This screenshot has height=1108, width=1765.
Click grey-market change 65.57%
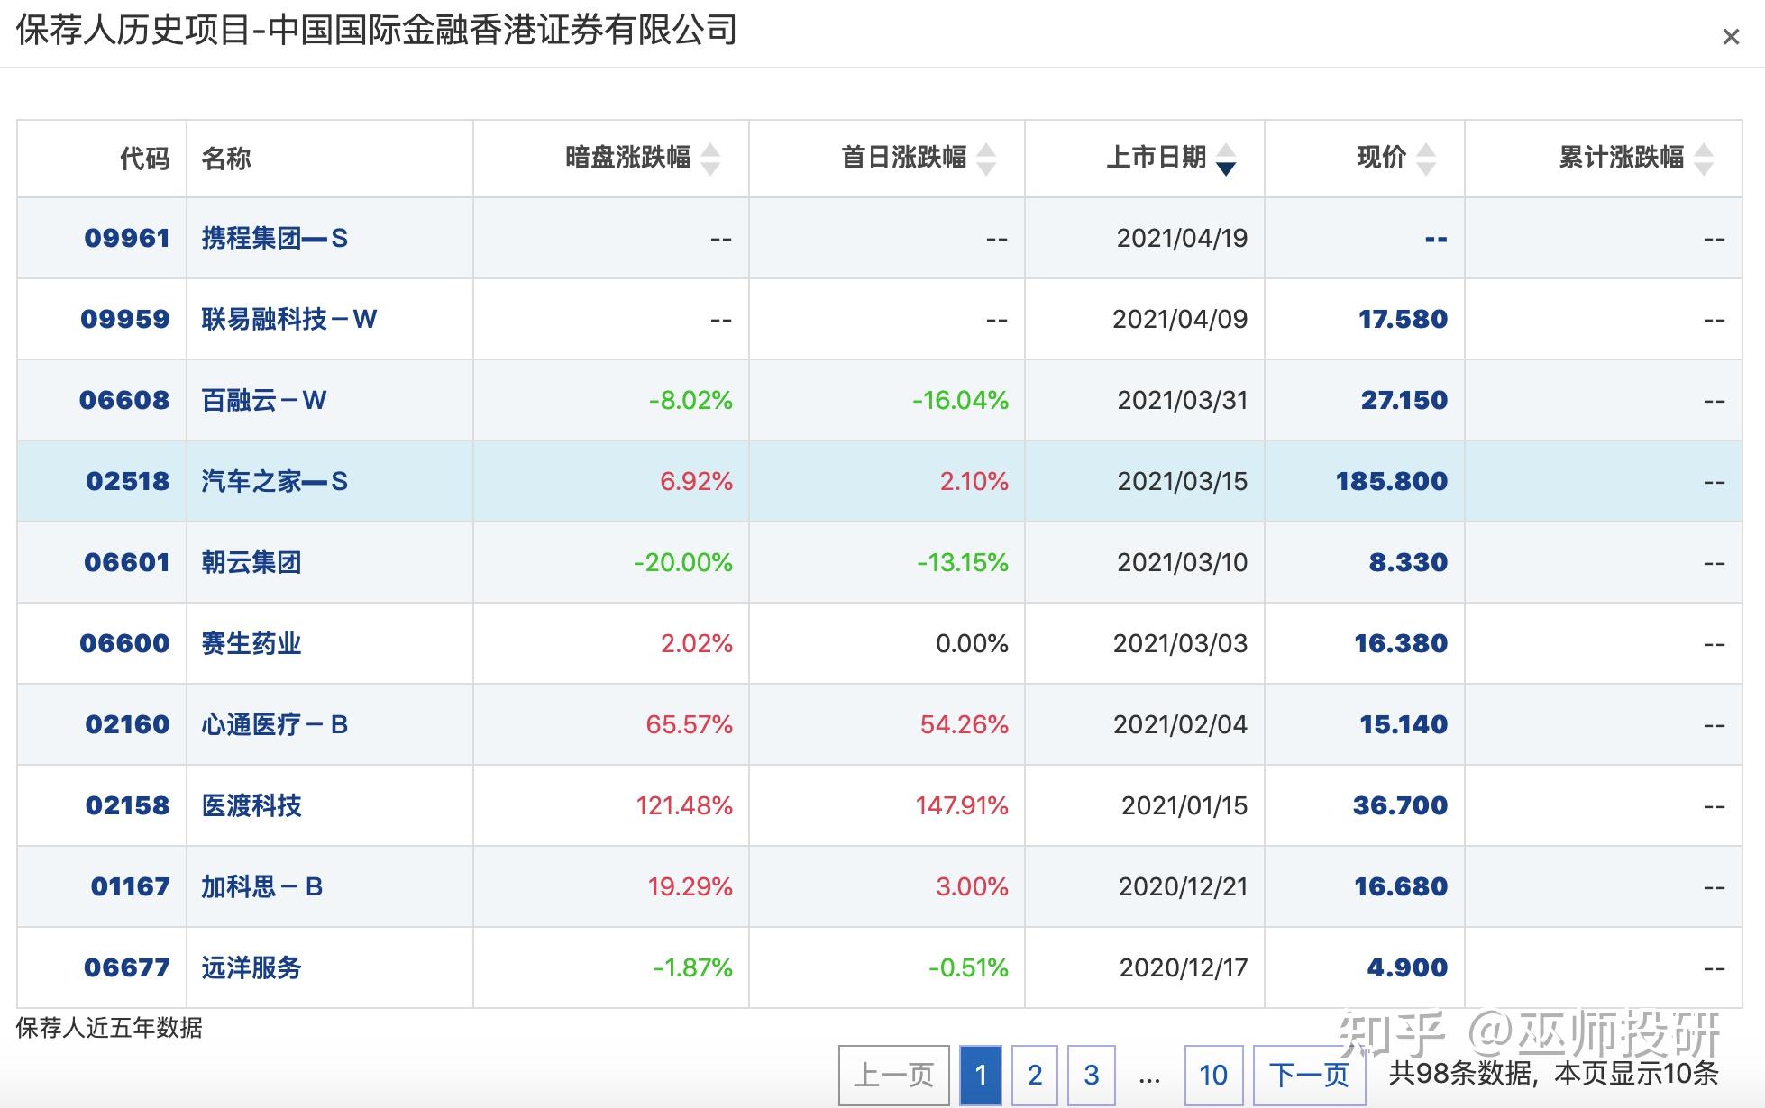pos(689,724)
